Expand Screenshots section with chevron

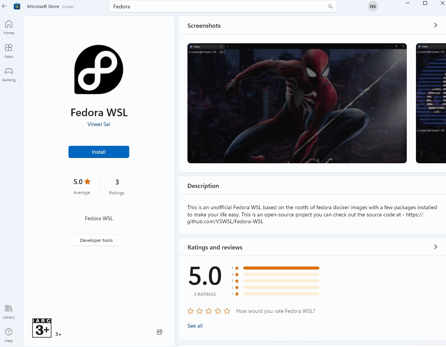coord(435,25)
